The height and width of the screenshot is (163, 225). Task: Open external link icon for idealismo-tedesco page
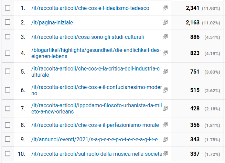pyautogui.click(x=165, y=8)
